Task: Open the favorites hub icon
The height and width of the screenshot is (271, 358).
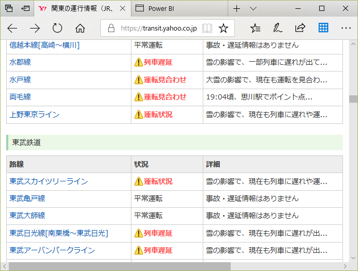Action: click(x=255, y=28)
